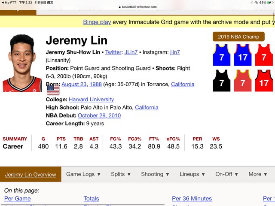
Task: Click the red 17 jersey with black trim
Action: coord(264,81)
